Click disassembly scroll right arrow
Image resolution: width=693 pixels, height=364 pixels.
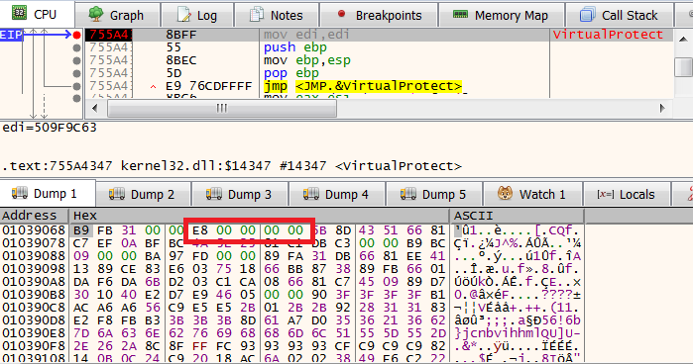pyautogui.click(x=662, y=108)
